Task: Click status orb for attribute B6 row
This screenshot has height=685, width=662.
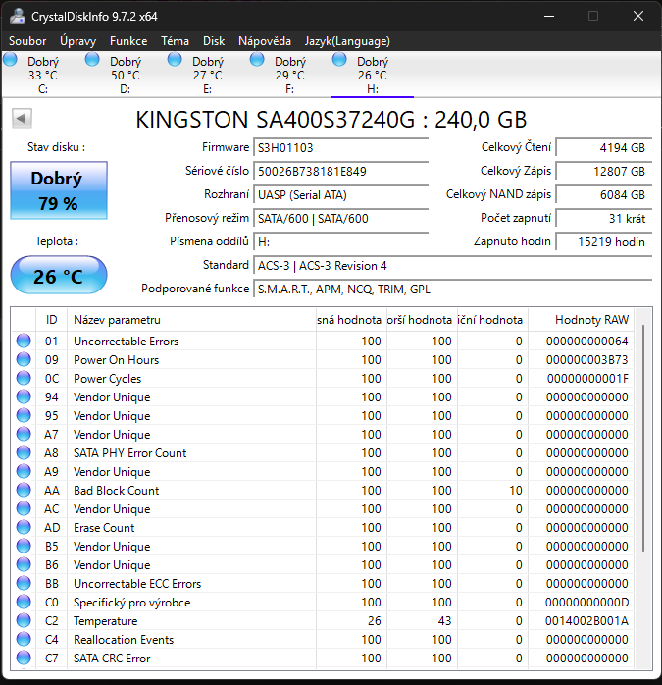Action: [x=24, y=565]
